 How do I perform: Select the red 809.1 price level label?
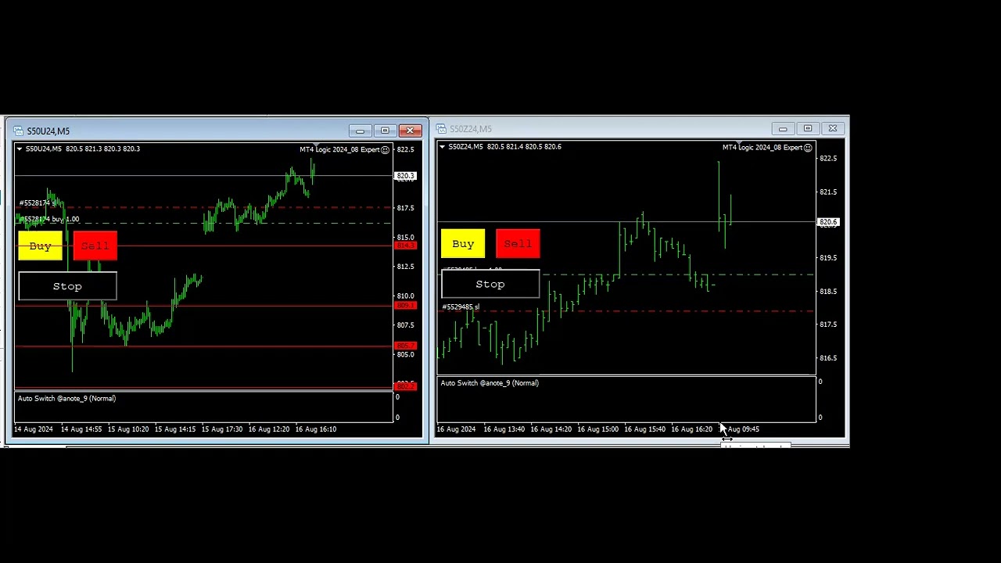[406, 306]
